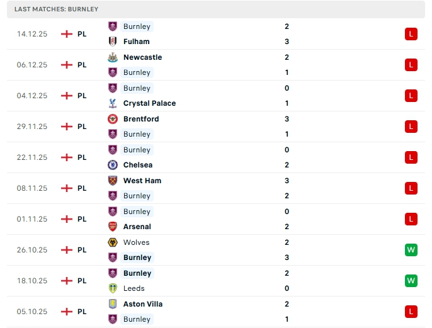Image resolution: width=432 pixels, height=328 pixels.
Task: Click the Aston Villa crest icon
Action: [x=113, y=304]
